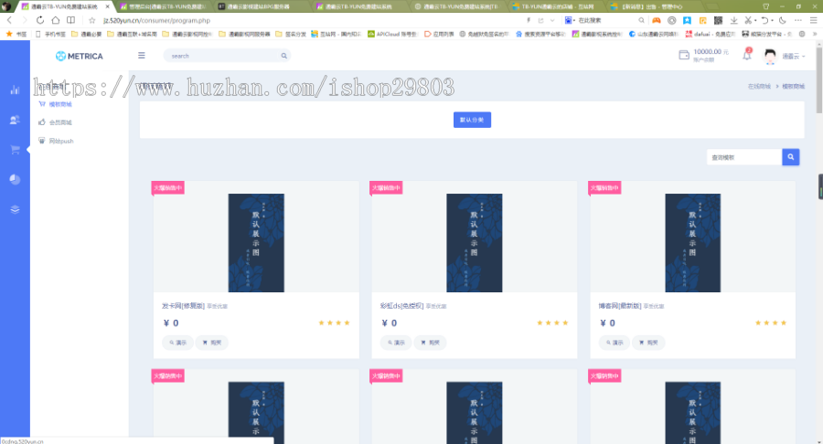Viewport: 823px width, 444px height.
Task: Open the notification bell
Action: [747, 55]
